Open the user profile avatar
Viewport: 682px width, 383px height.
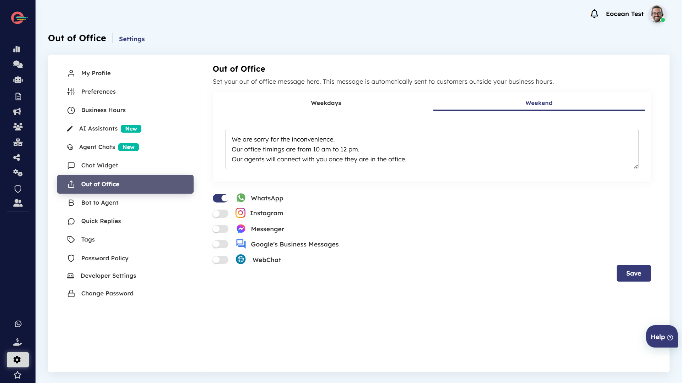657,14
